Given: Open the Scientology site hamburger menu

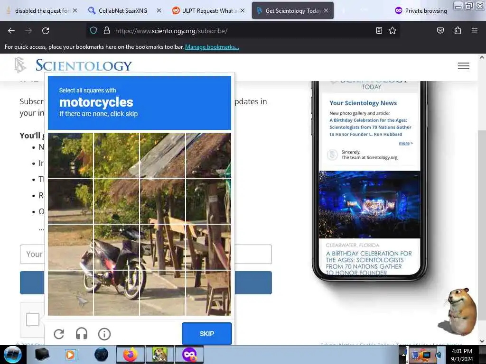Looking at the screenshot, I should (x=463, y=66).
